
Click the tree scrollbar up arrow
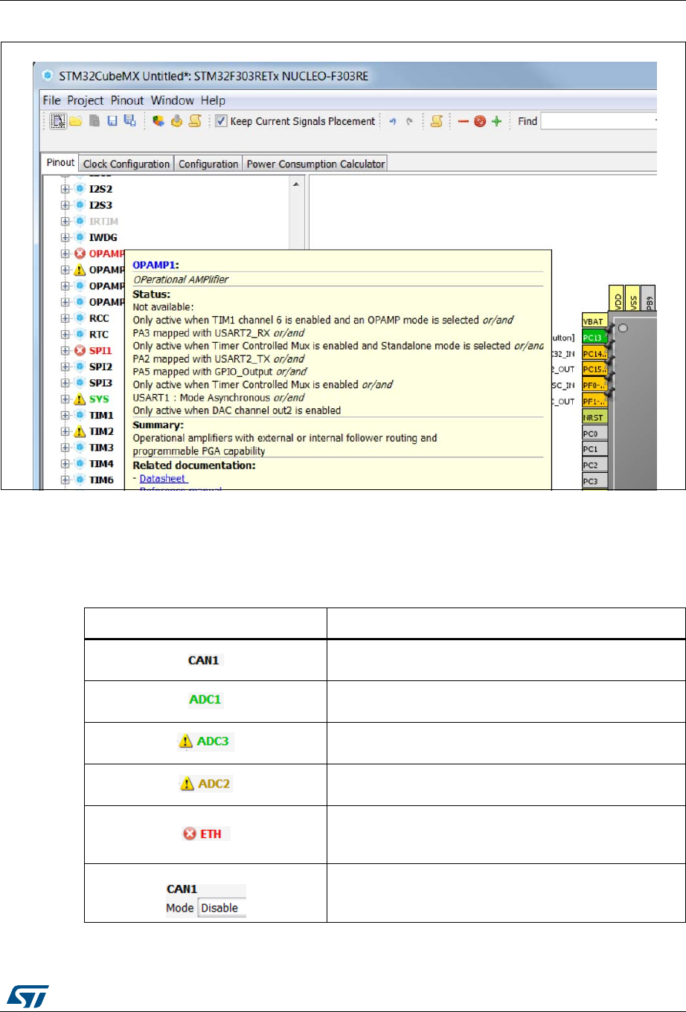click(296, 184)
